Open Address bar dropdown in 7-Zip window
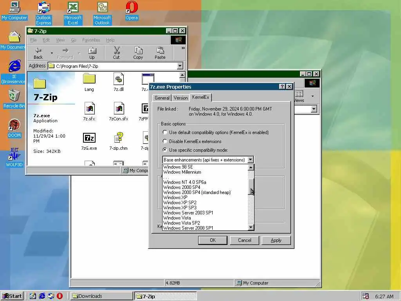 click(180, 66)
